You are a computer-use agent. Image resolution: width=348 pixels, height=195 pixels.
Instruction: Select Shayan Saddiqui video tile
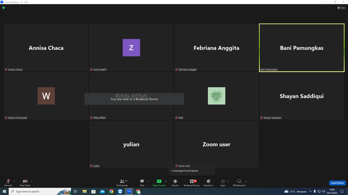pyautogui.click(x=302, y=96)
